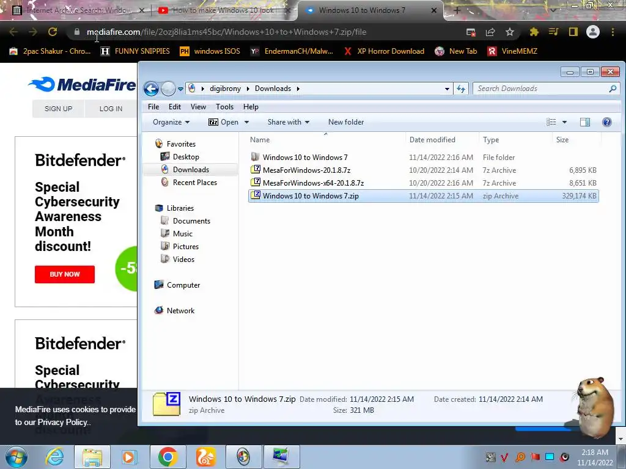The image size is (626, 469).
Task: Expand address bar previous locations dropdown
Action: pyautogui.click(x=447, y=89)
